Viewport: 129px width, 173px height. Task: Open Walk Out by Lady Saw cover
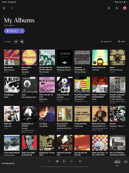tap(12, 114)
